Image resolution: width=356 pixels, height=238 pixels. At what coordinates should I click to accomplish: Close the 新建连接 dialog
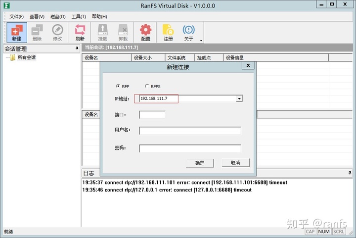point(248,65)
